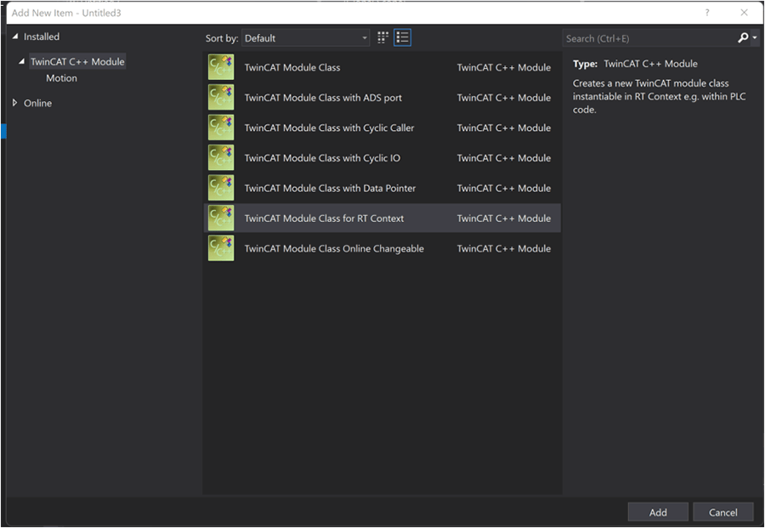Image resolution: width=765 pixels, height=528 pixels.
Task: Click the icon for Module Class Online Changeable
Action: 221,248
